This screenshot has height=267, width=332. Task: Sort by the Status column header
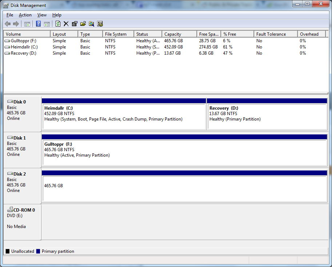[x=148, y=34]
